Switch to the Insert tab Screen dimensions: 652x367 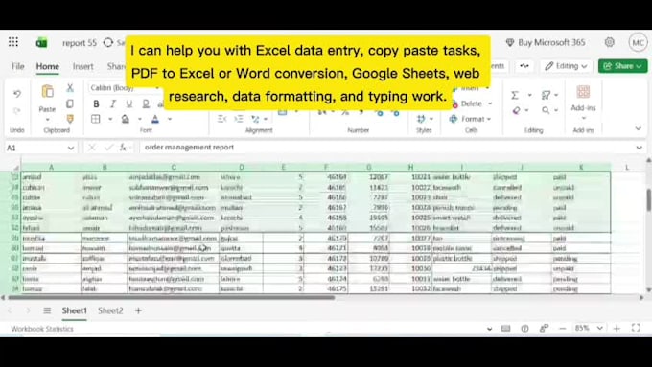point(82,66)
